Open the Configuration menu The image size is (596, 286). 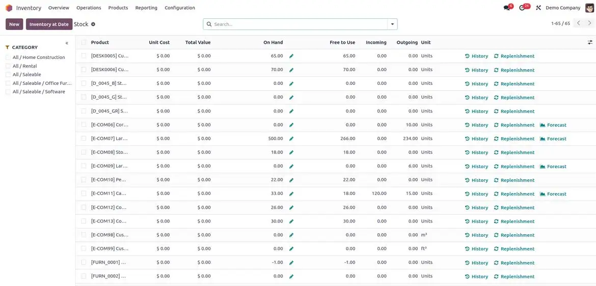pos(179,8)
